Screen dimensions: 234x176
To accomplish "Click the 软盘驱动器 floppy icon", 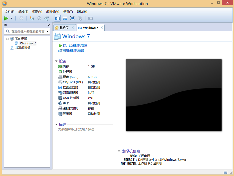I will click(x=60, y=87).
